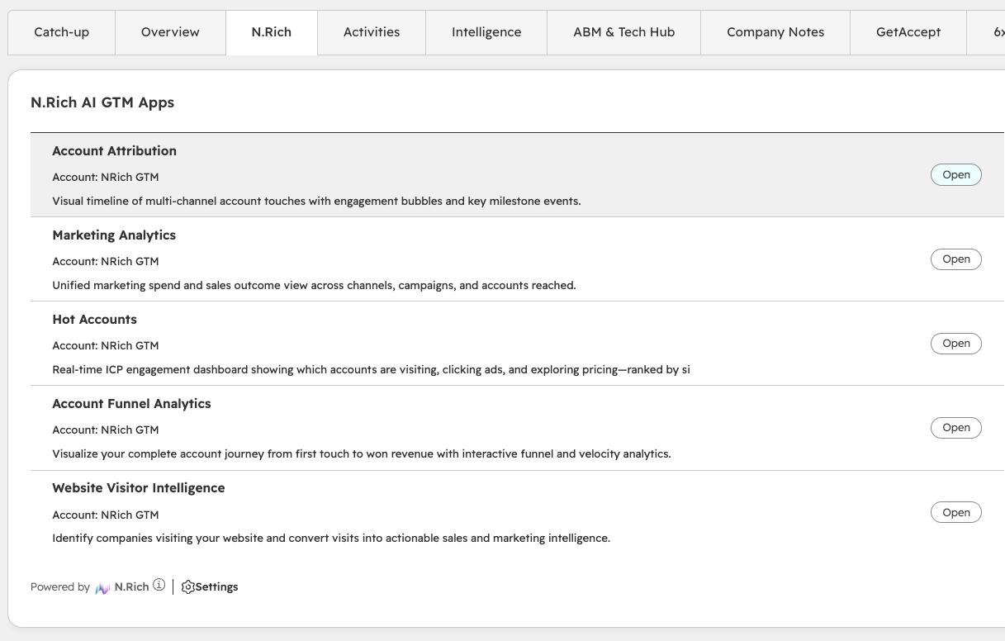Open Settings with the gear icon

pos(210,587)
